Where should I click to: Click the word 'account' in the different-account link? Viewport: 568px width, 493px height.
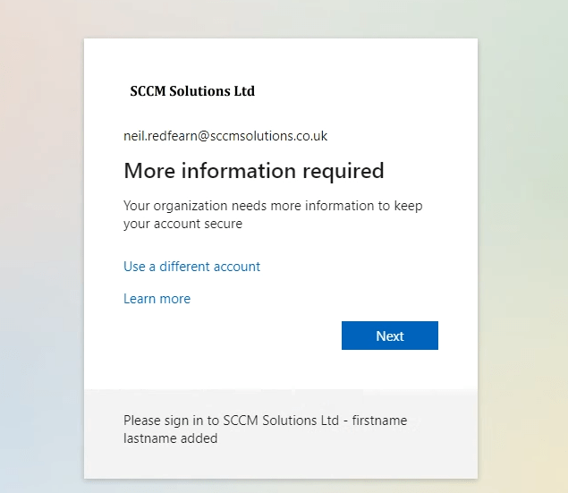click(234, 267)
